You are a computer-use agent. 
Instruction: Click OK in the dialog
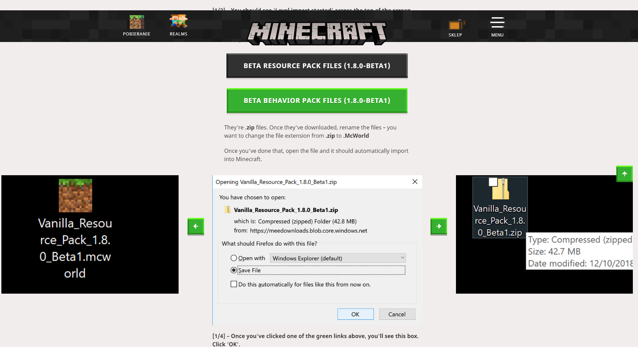pos(355,314)
